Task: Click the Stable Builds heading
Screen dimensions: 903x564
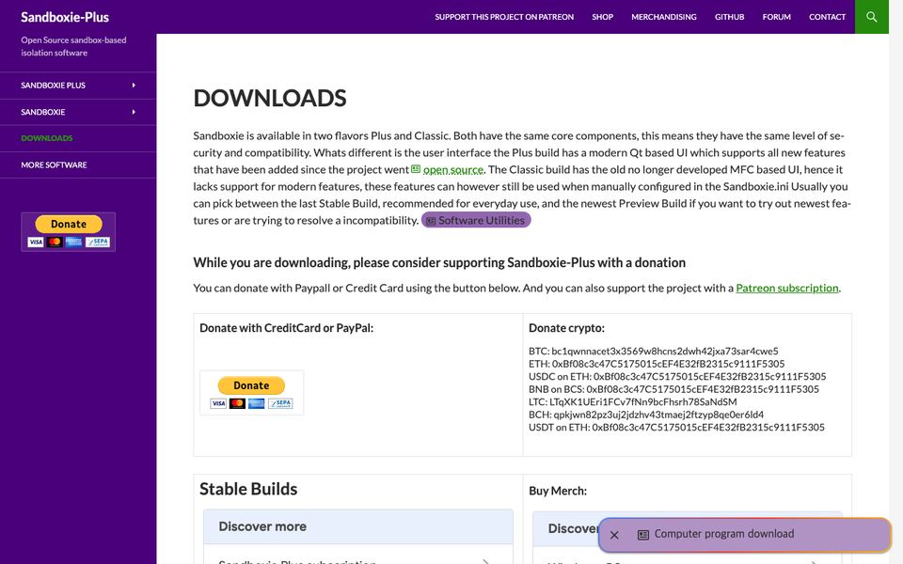Action: click(248, 489)
